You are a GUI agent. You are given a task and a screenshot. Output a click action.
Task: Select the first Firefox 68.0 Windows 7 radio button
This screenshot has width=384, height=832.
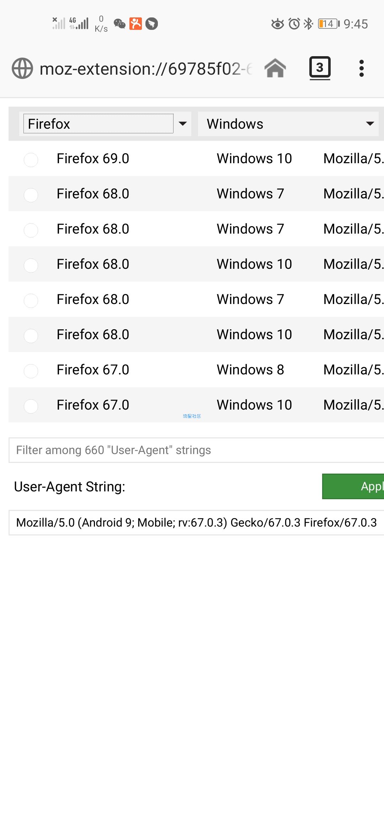31,195
